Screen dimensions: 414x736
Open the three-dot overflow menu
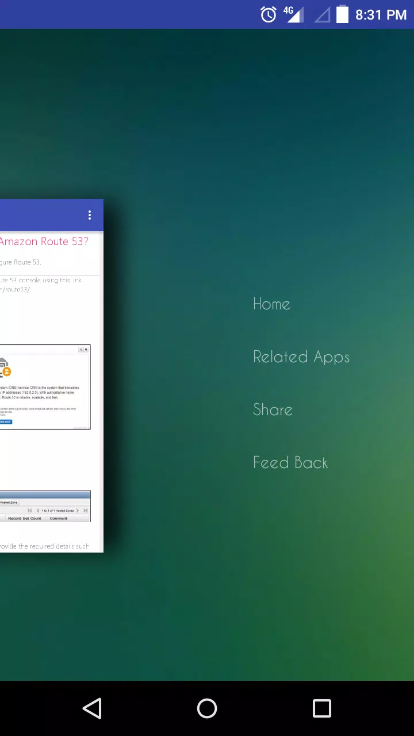point(90,215)
